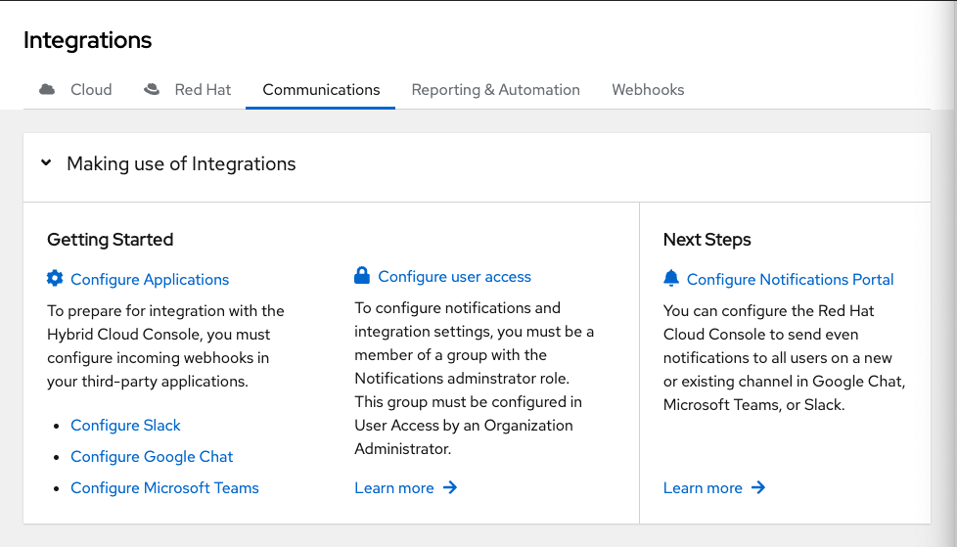Switch to Reporting & Automation tab
Viewport: 957px width, 547px height.
pos(495,90)
